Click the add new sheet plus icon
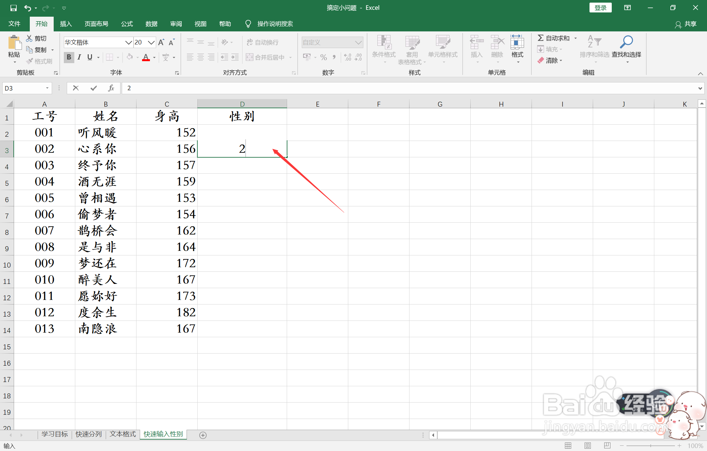The width and height of the screenshot is (707, 451). click(203, 435)
